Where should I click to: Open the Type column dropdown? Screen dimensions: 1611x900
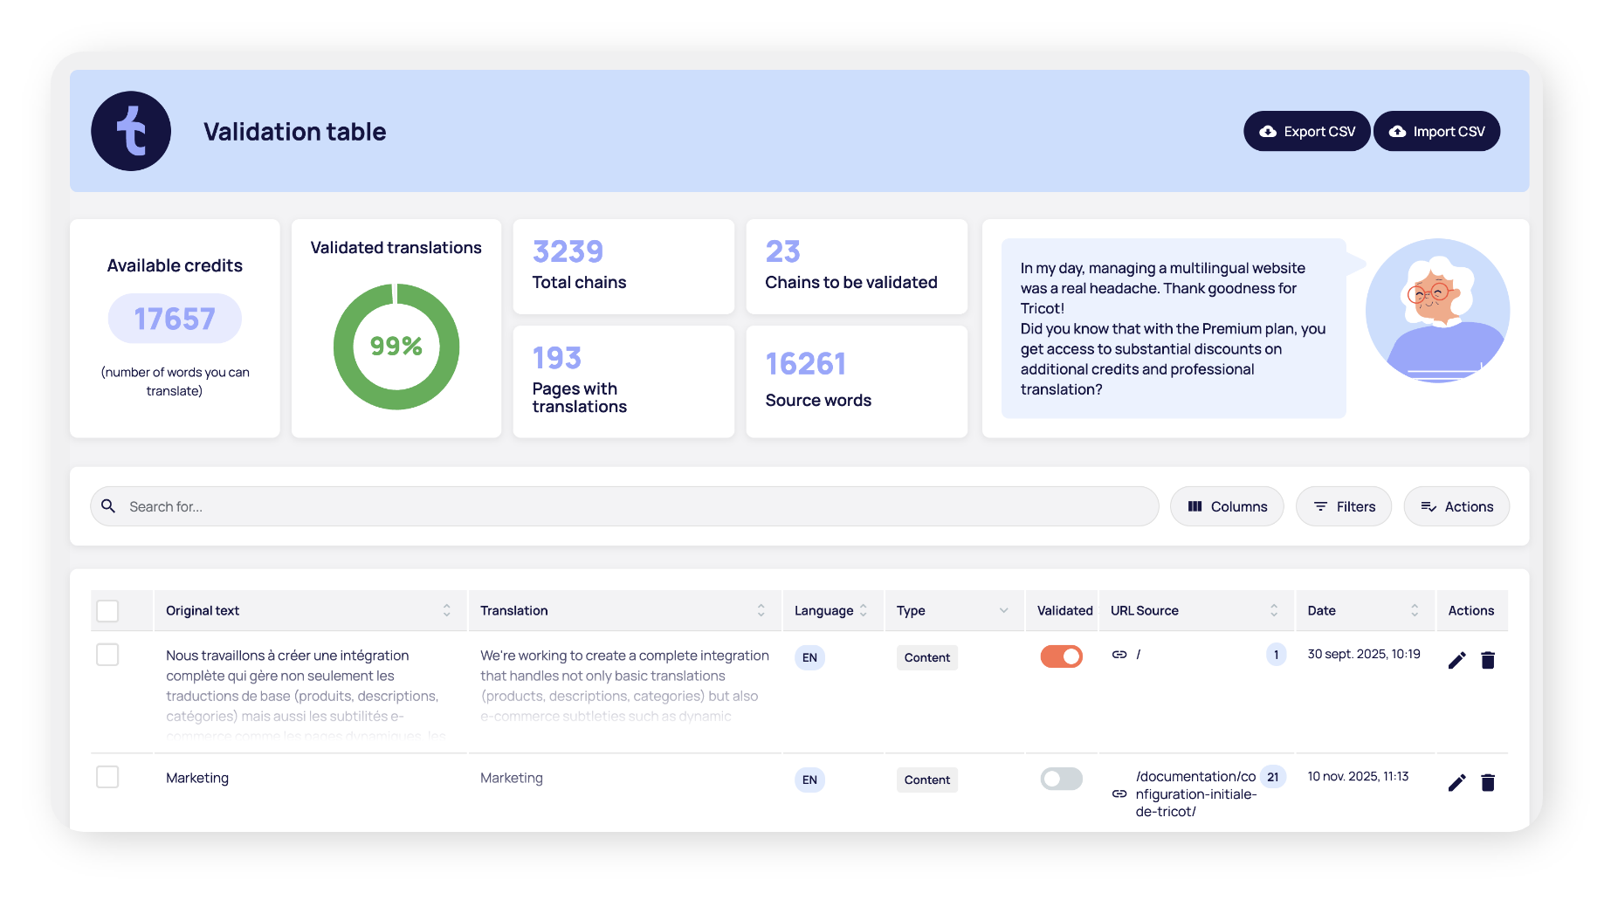point(1002,610)
